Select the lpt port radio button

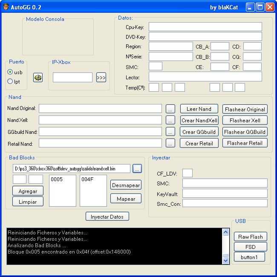pyautogui.click(x=10, y=81)
